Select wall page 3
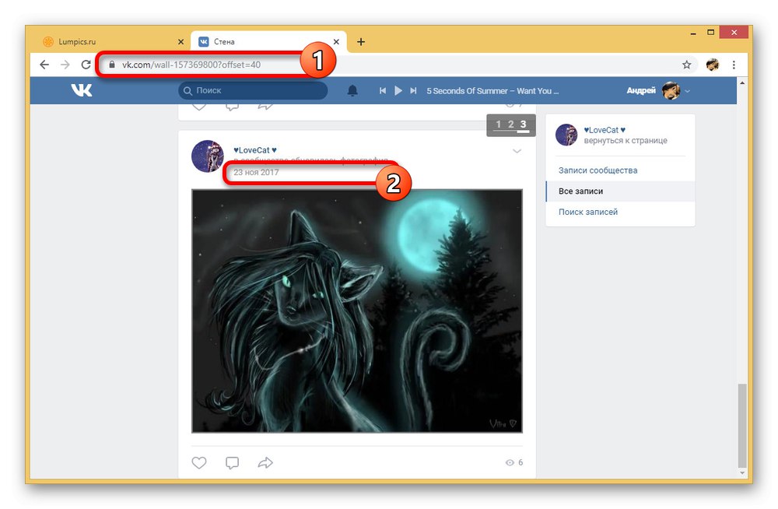This screenshot has height=509, width=778. click(x=523, y=125)
